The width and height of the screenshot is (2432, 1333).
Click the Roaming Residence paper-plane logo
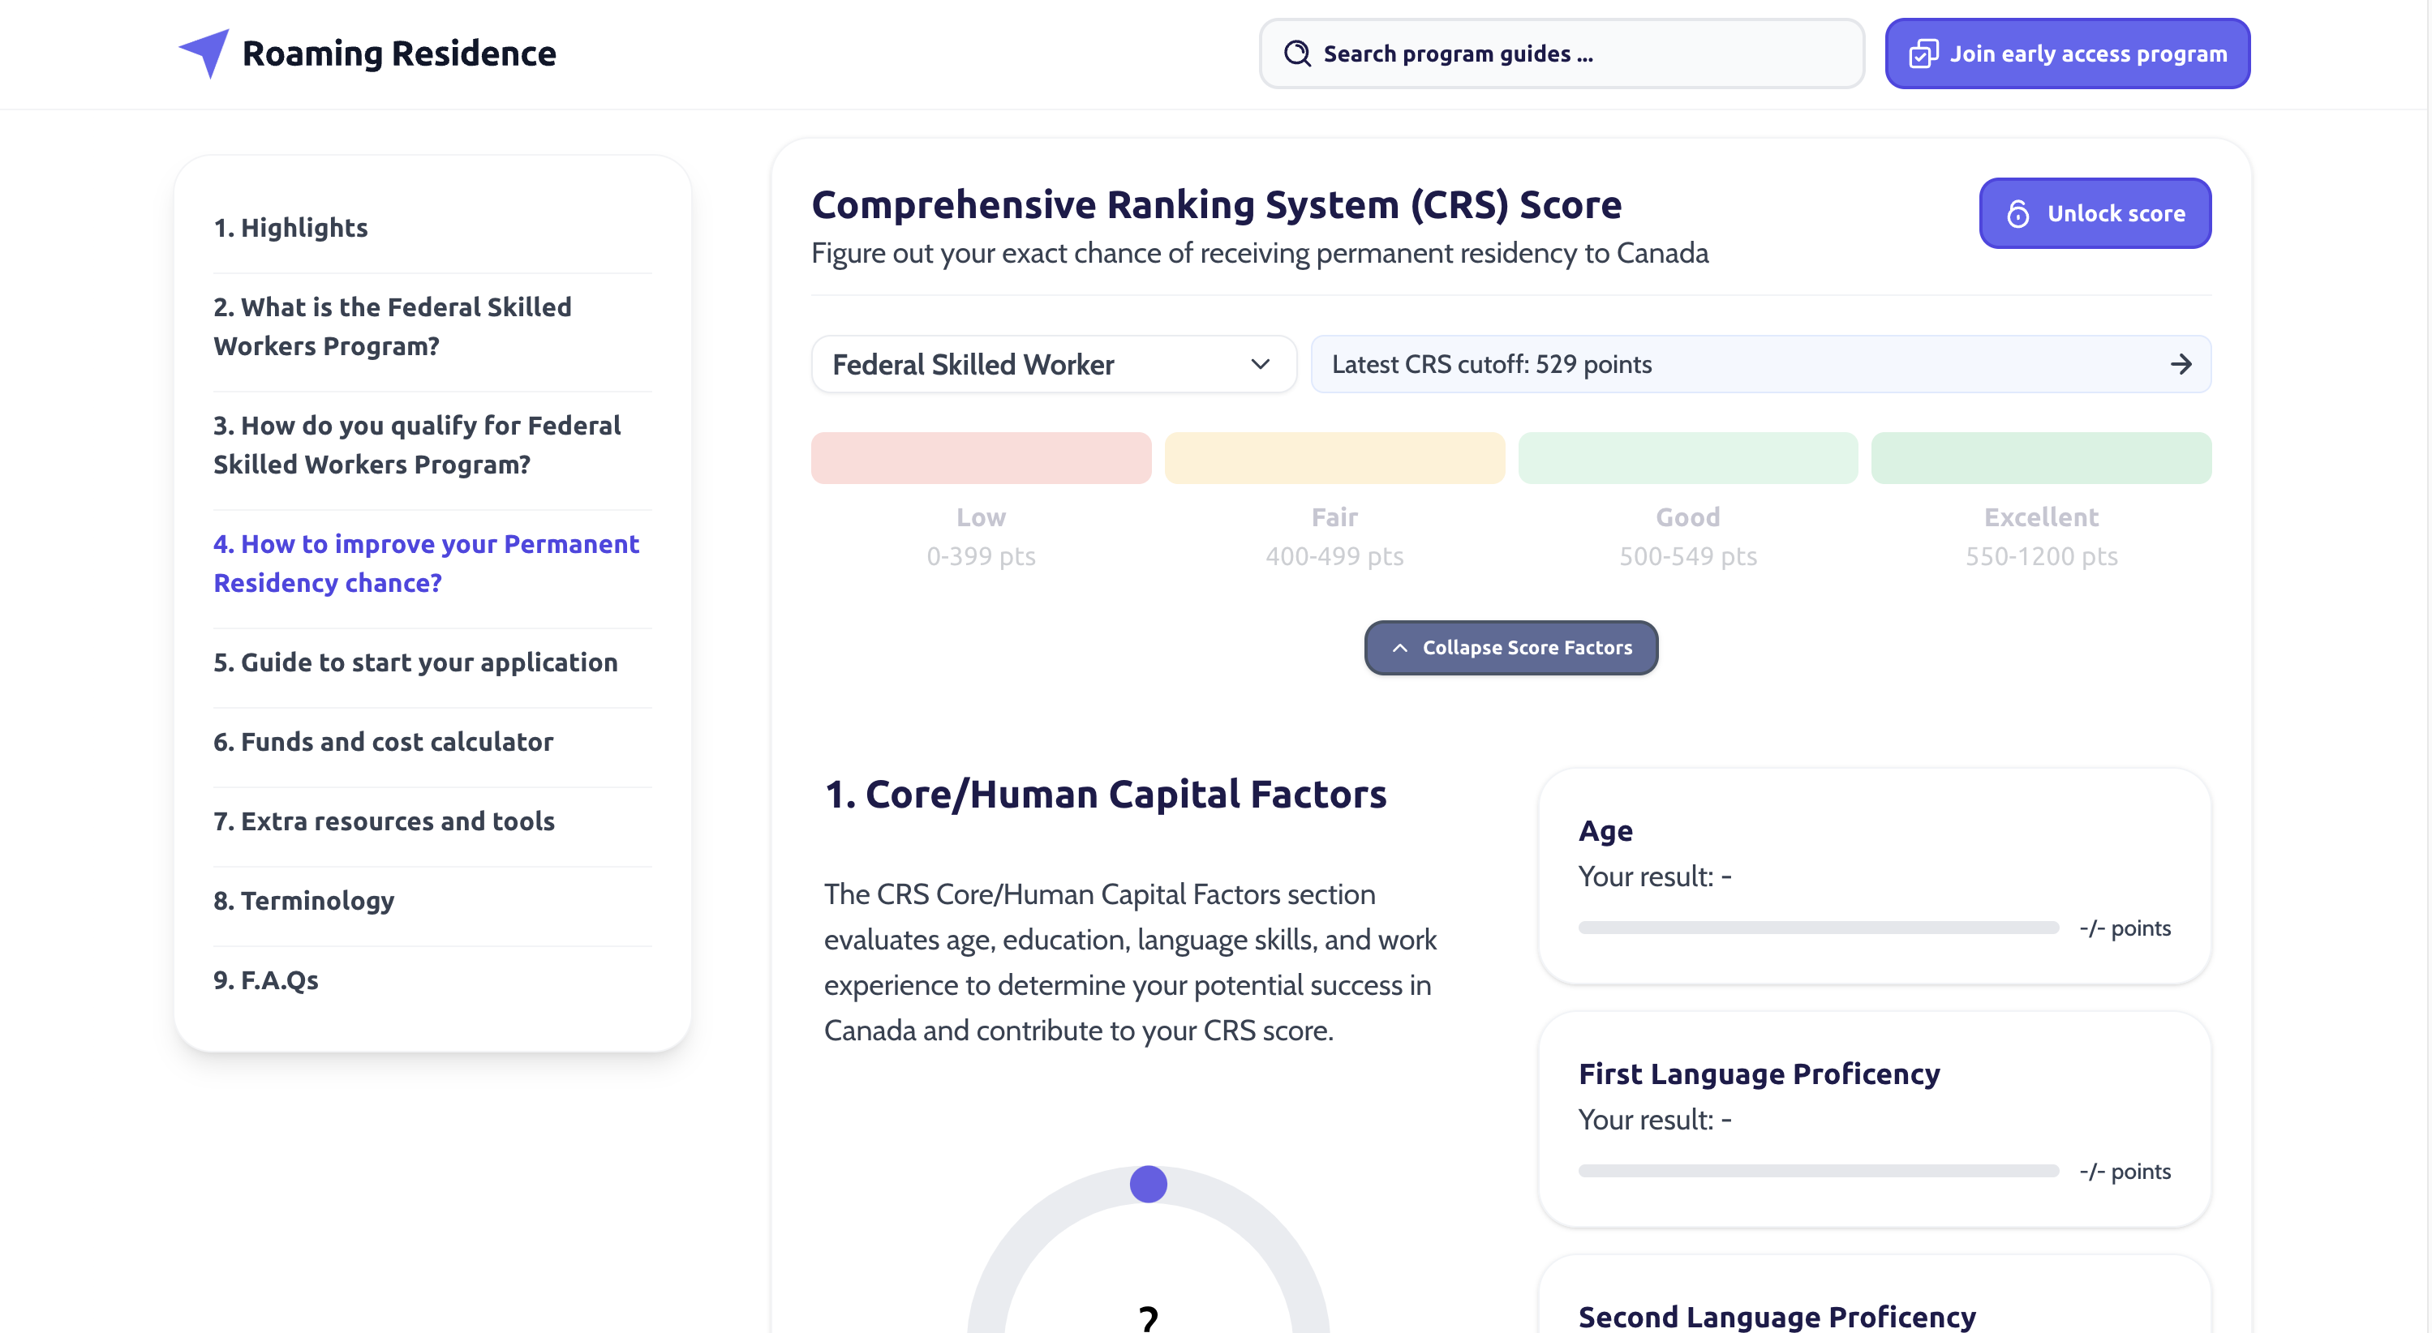point(205,53)
